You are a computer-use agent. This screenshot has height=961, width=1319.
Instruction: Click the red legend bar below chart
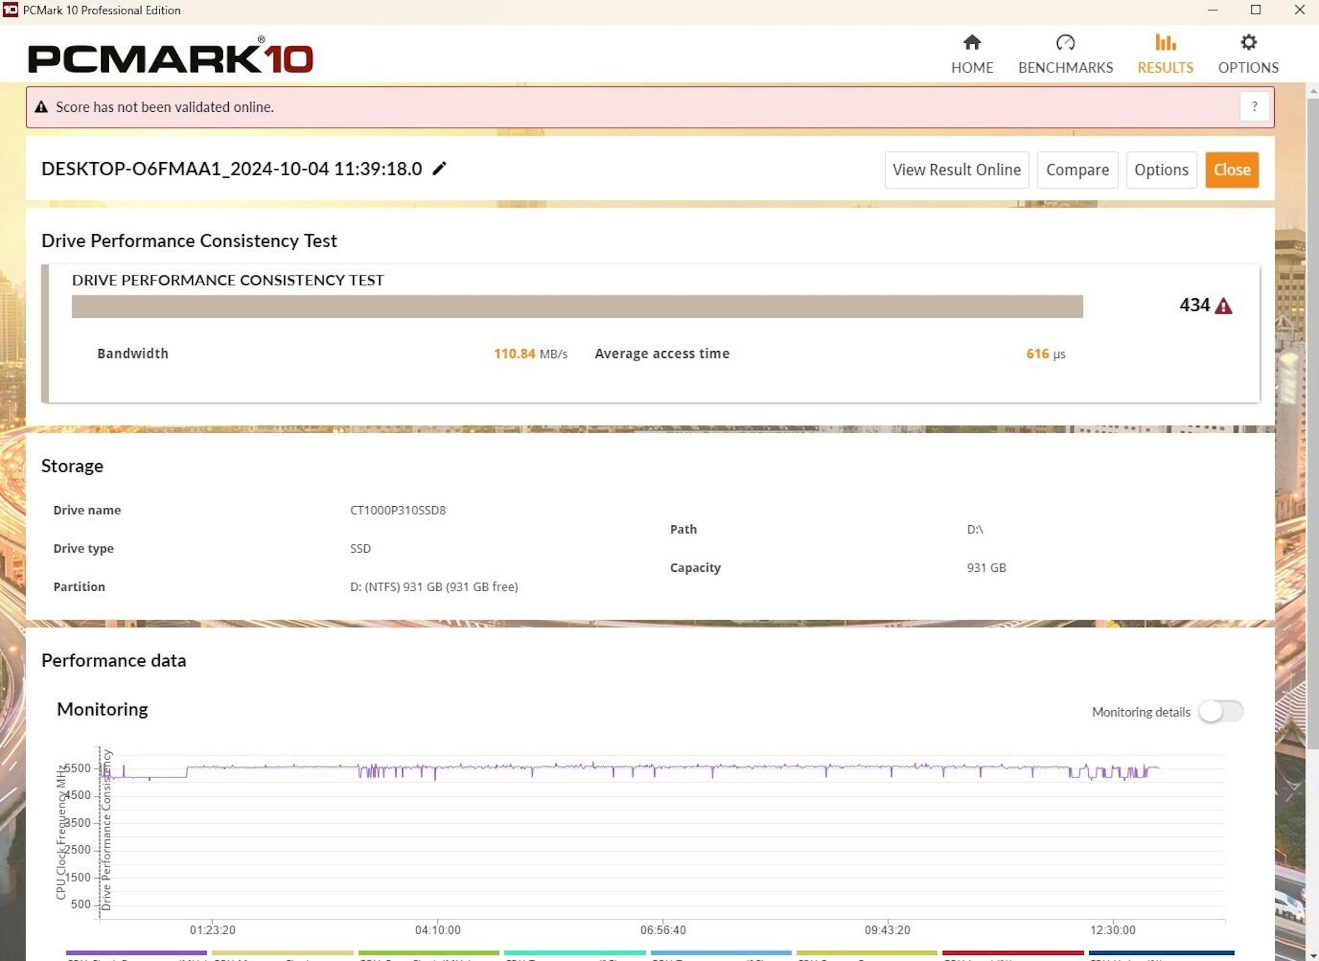[x=1012, y=953]
